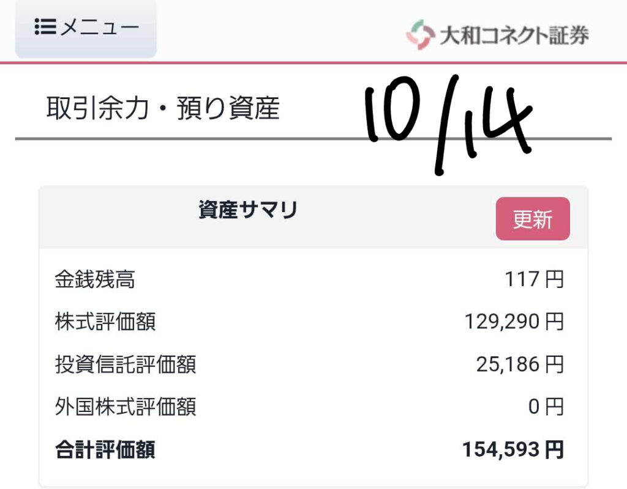Select the 外国株式評価額 row label
The height and width of the screenshot is (489, 627).
pos(126,407)
